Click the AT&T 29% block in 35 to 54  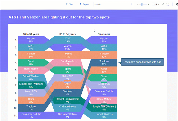point(67,40)
